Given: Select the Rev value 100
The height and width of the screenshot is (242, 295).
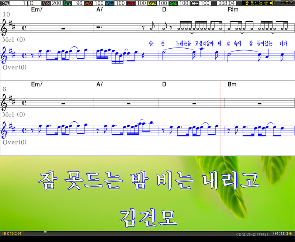Looking at the screenshot, I should coord(205,3).
